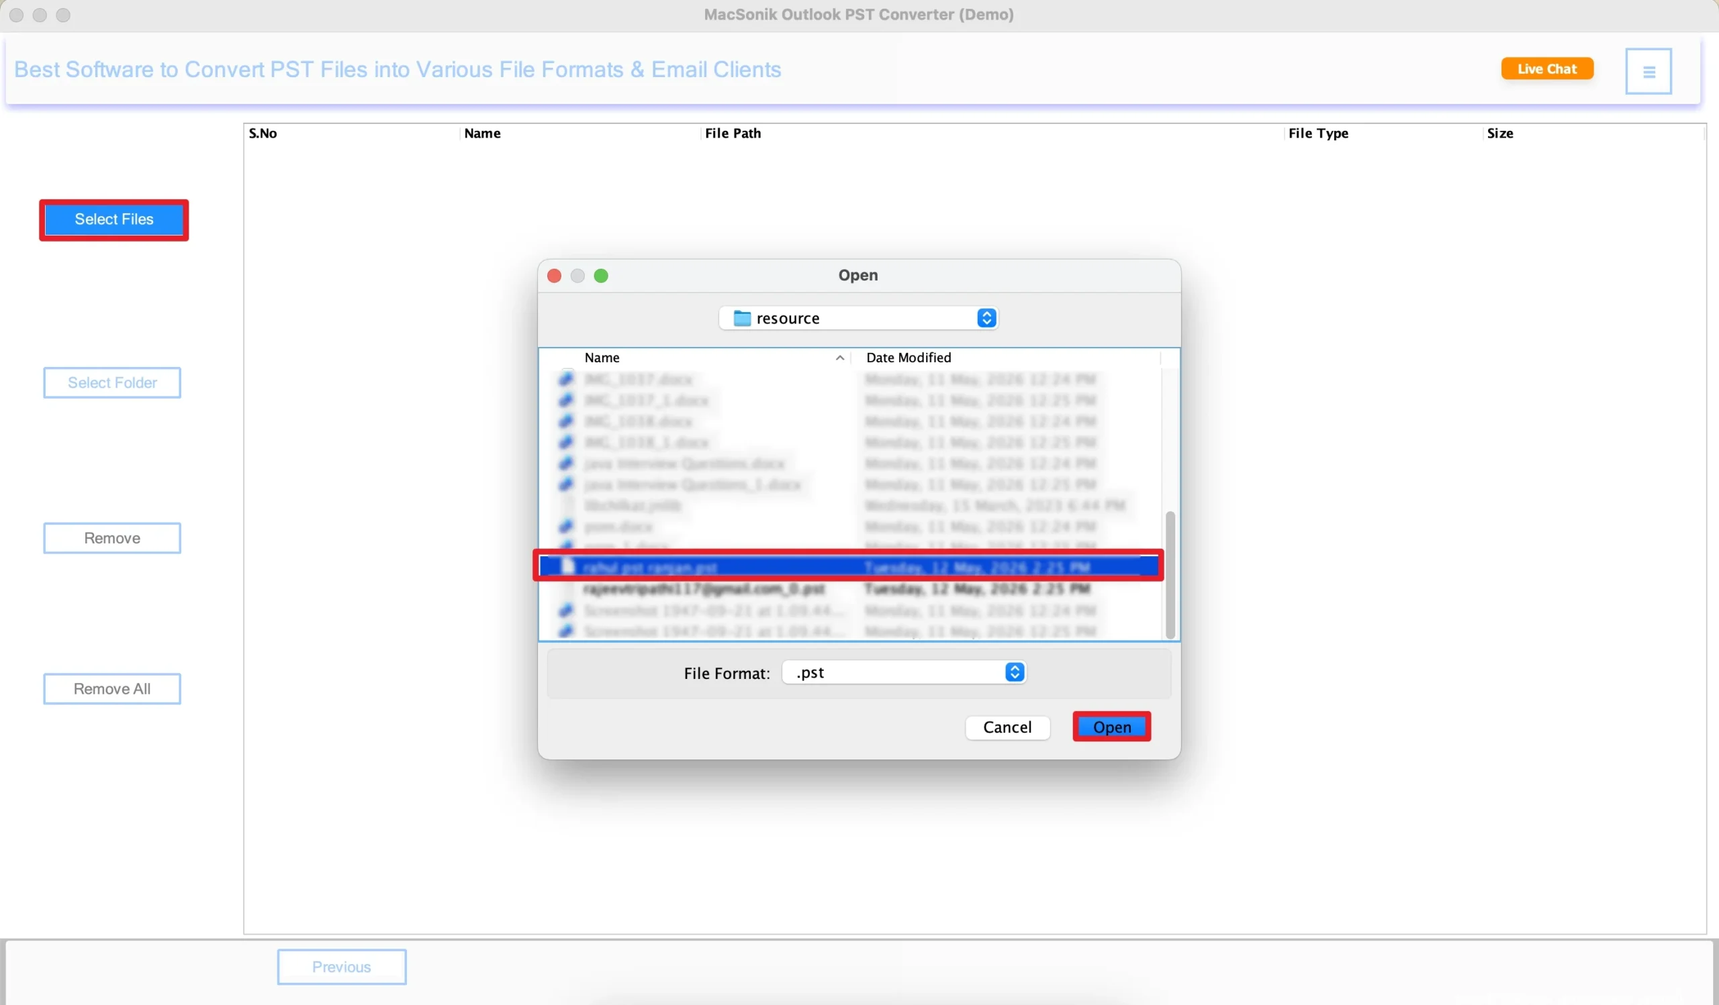Click the Select Folder button
This screenshot has height=1005, width=1719.
pos(112,383)
